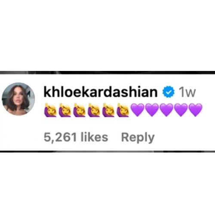Click the black divider line below the likes

107,151
